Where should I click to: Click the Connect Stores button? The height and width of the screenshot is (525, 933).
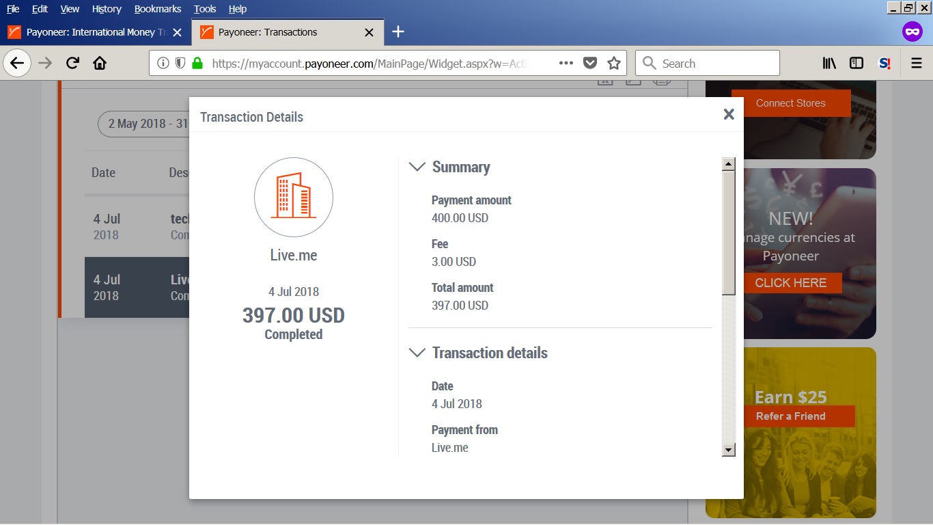pyautogui.click(x=791, y=103)
